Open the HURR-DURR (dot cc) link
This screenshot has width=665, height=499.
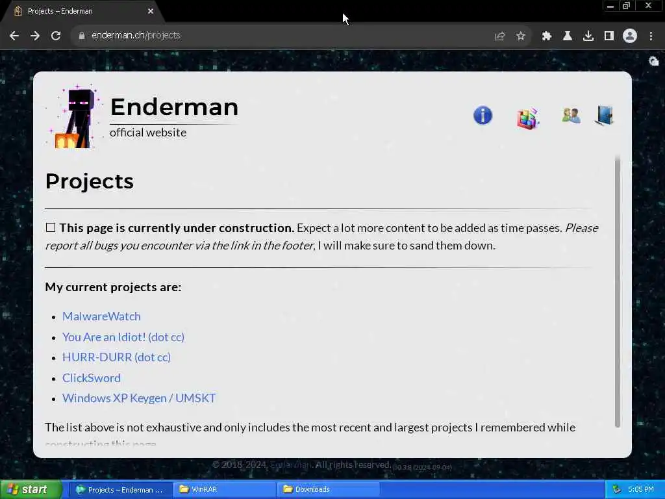116,357
